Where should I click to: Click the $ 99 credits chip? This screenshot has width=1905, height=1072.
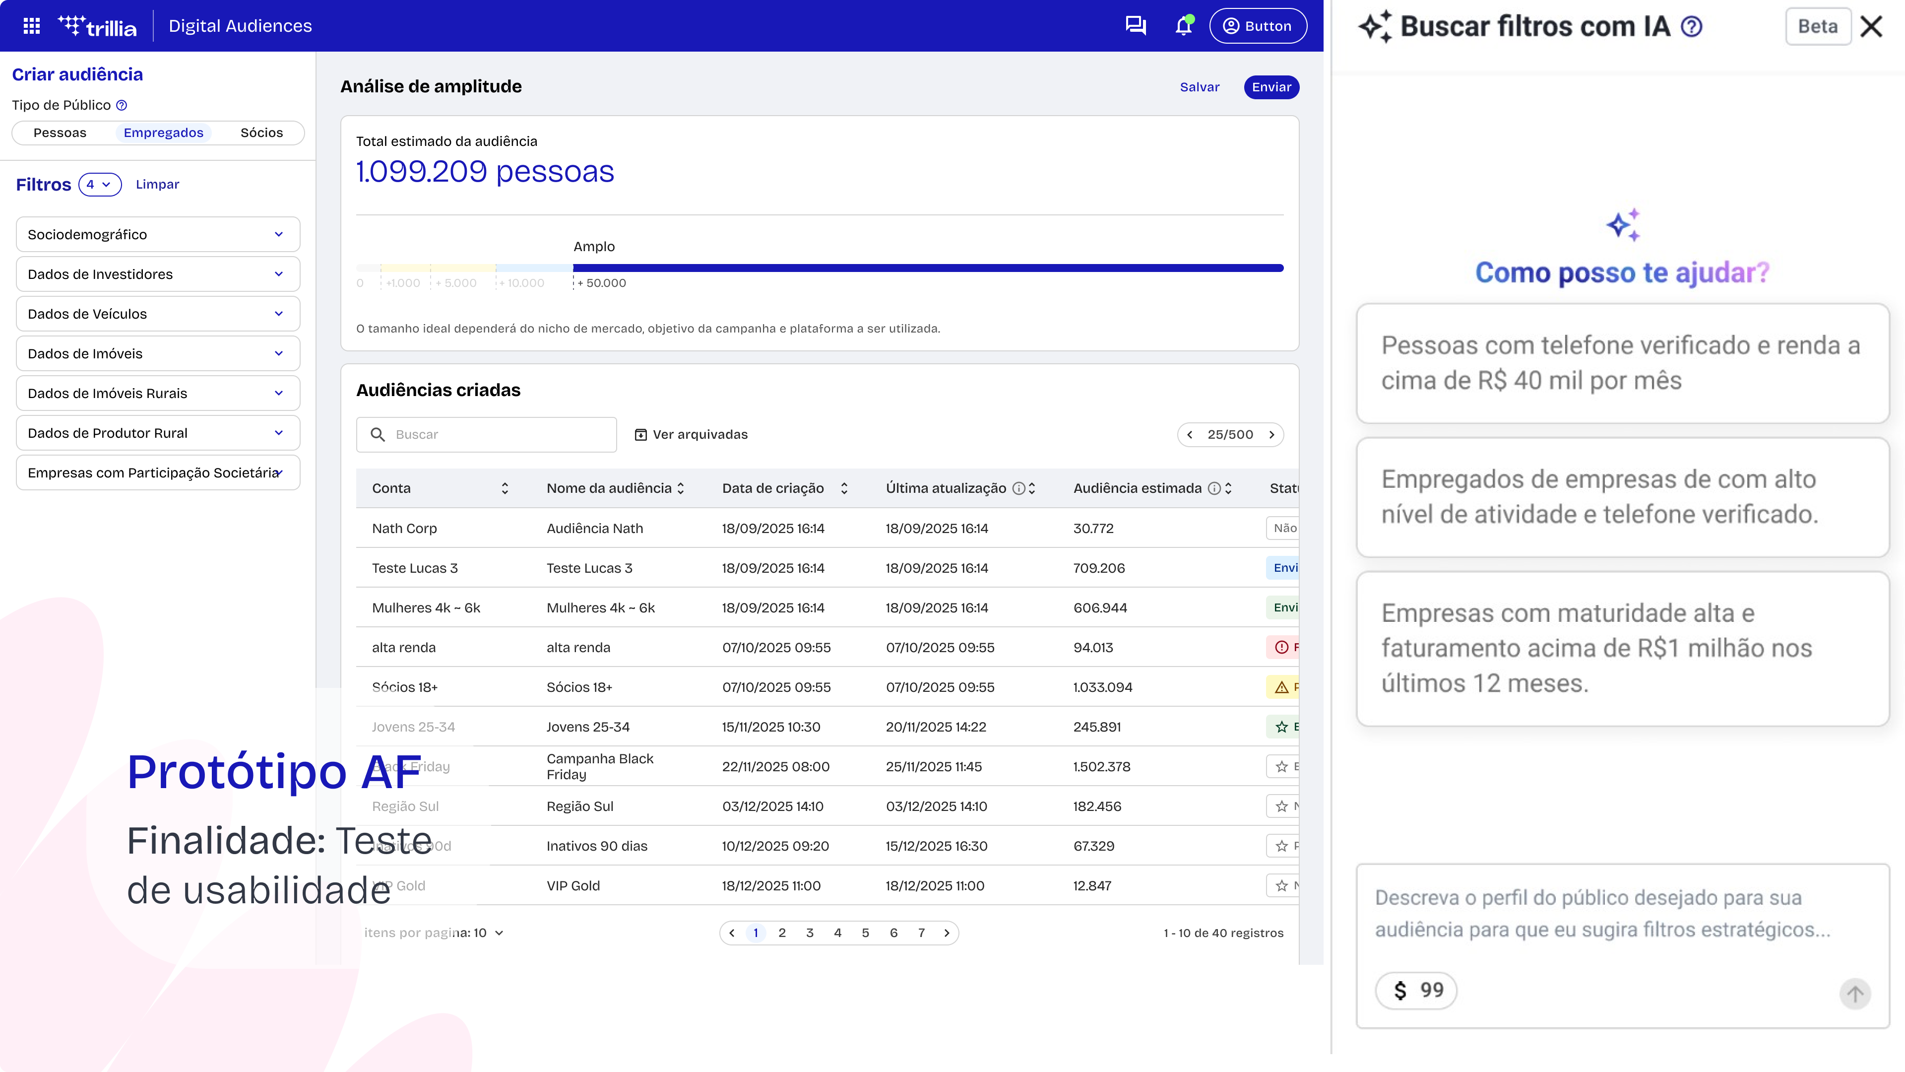pyautogui.click(x=1416, y=990)
